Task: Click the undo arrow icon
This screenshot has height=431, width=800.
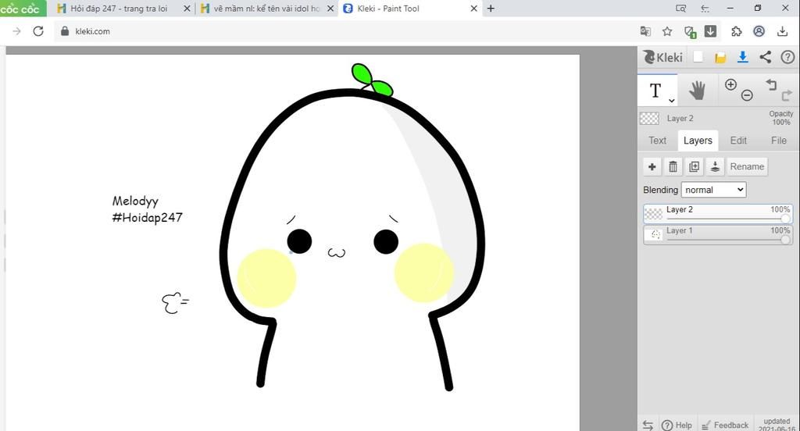Action: click(x=770, y=84)
